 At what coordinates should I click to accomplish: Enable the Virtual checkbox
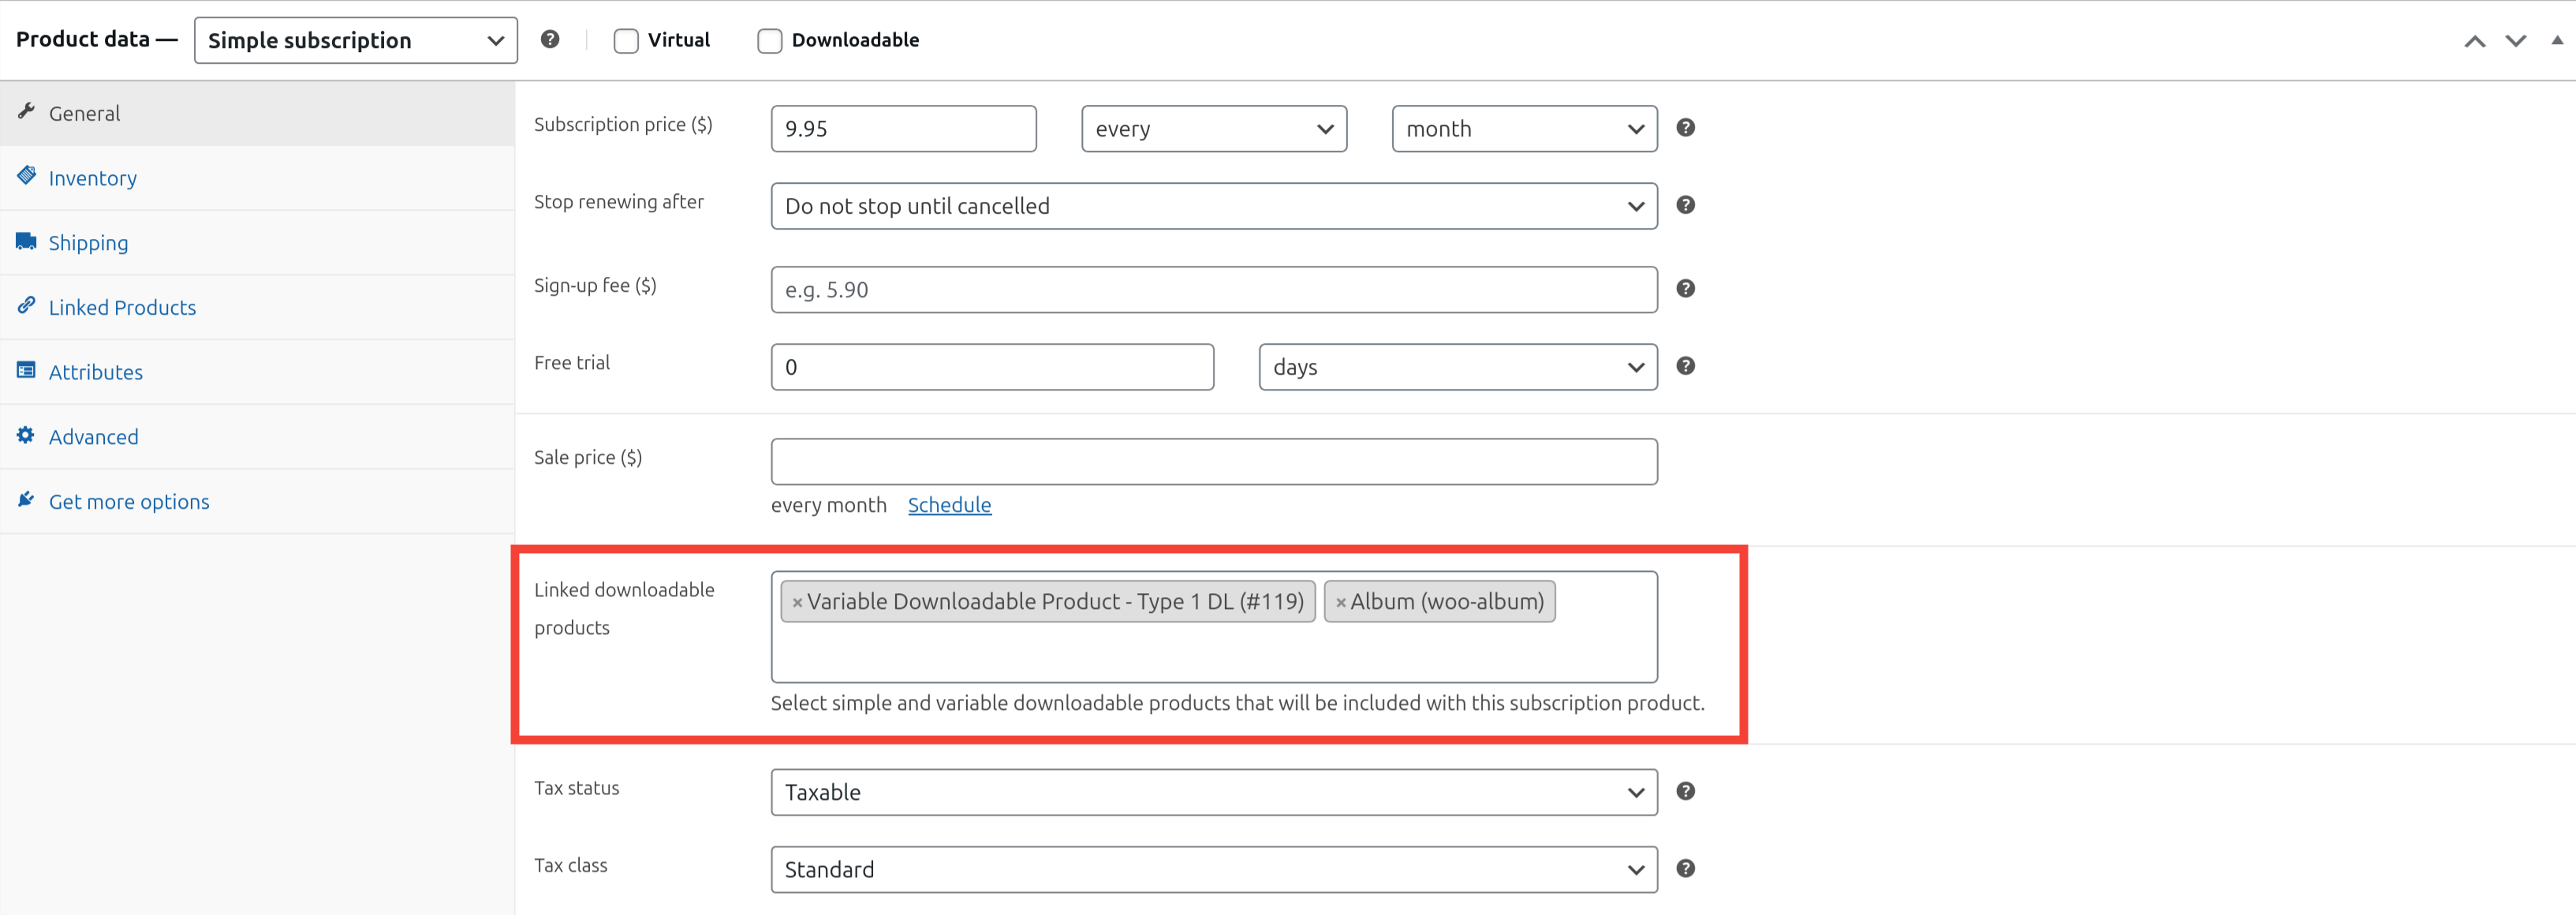[626, 41]
